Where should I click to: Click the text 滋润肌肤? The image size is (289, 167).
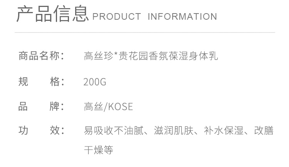coord(174,131)
